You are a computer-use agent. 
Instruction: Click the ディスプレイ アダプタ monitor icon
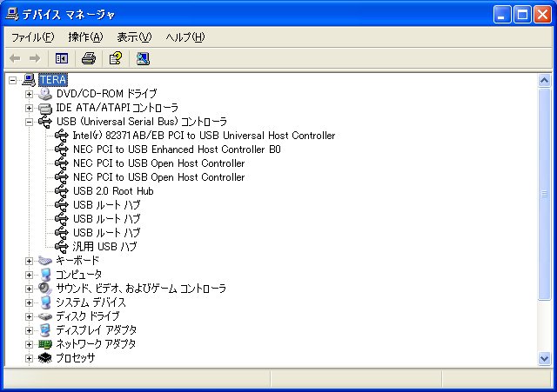point(45,330)
